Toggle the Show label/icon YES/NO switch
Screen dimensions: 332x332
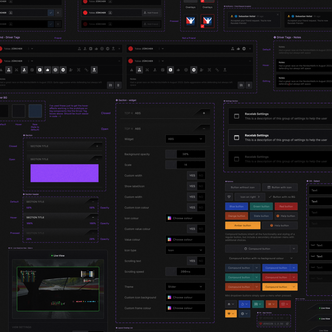[x=196, y=186]
